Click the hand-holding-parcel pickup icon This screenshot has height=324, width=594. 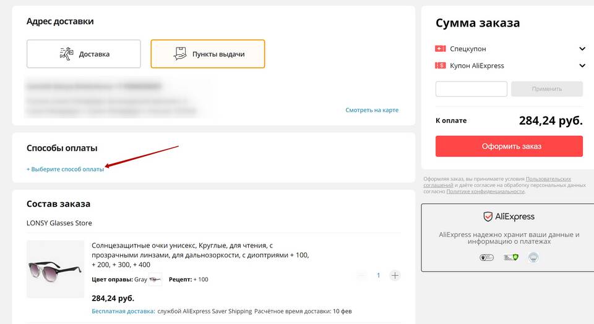(180, 54)
